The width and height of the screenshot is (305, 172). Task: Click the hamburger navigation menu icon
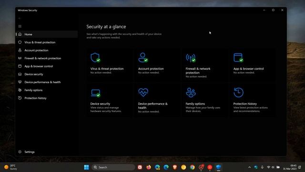[x=20, y=26]
